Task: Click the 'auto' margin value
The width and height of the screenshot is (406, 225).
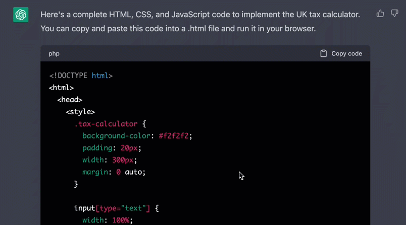Action: (x=134, y=172)
